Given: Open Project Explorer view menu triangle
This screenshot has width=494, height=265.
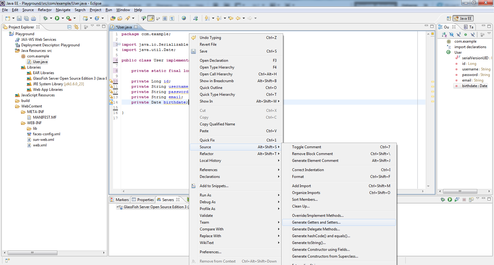Looking at the screenshot, I should point(92,26).
